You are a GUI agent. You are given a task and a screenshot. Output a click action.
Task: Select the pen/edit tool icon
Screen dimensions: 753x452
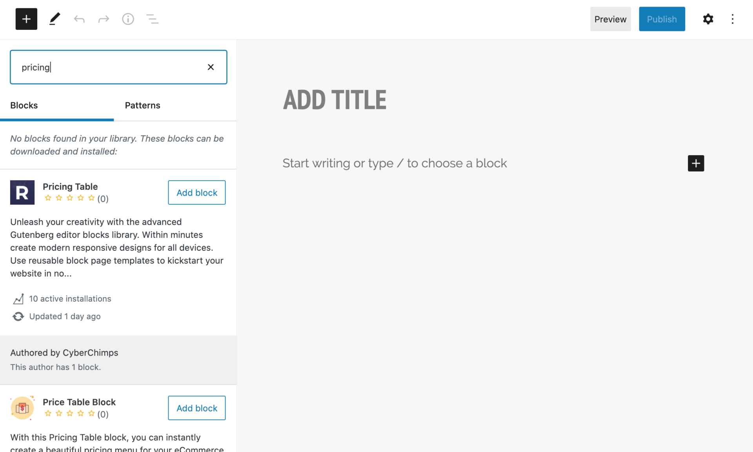[x=54, y=19]
